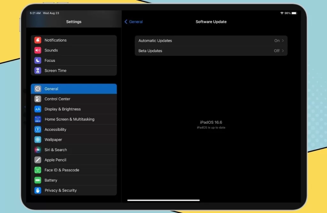Select the Focus settings label
The height and width of the screenshot is (213, 327).
click(x=50, y=60)
